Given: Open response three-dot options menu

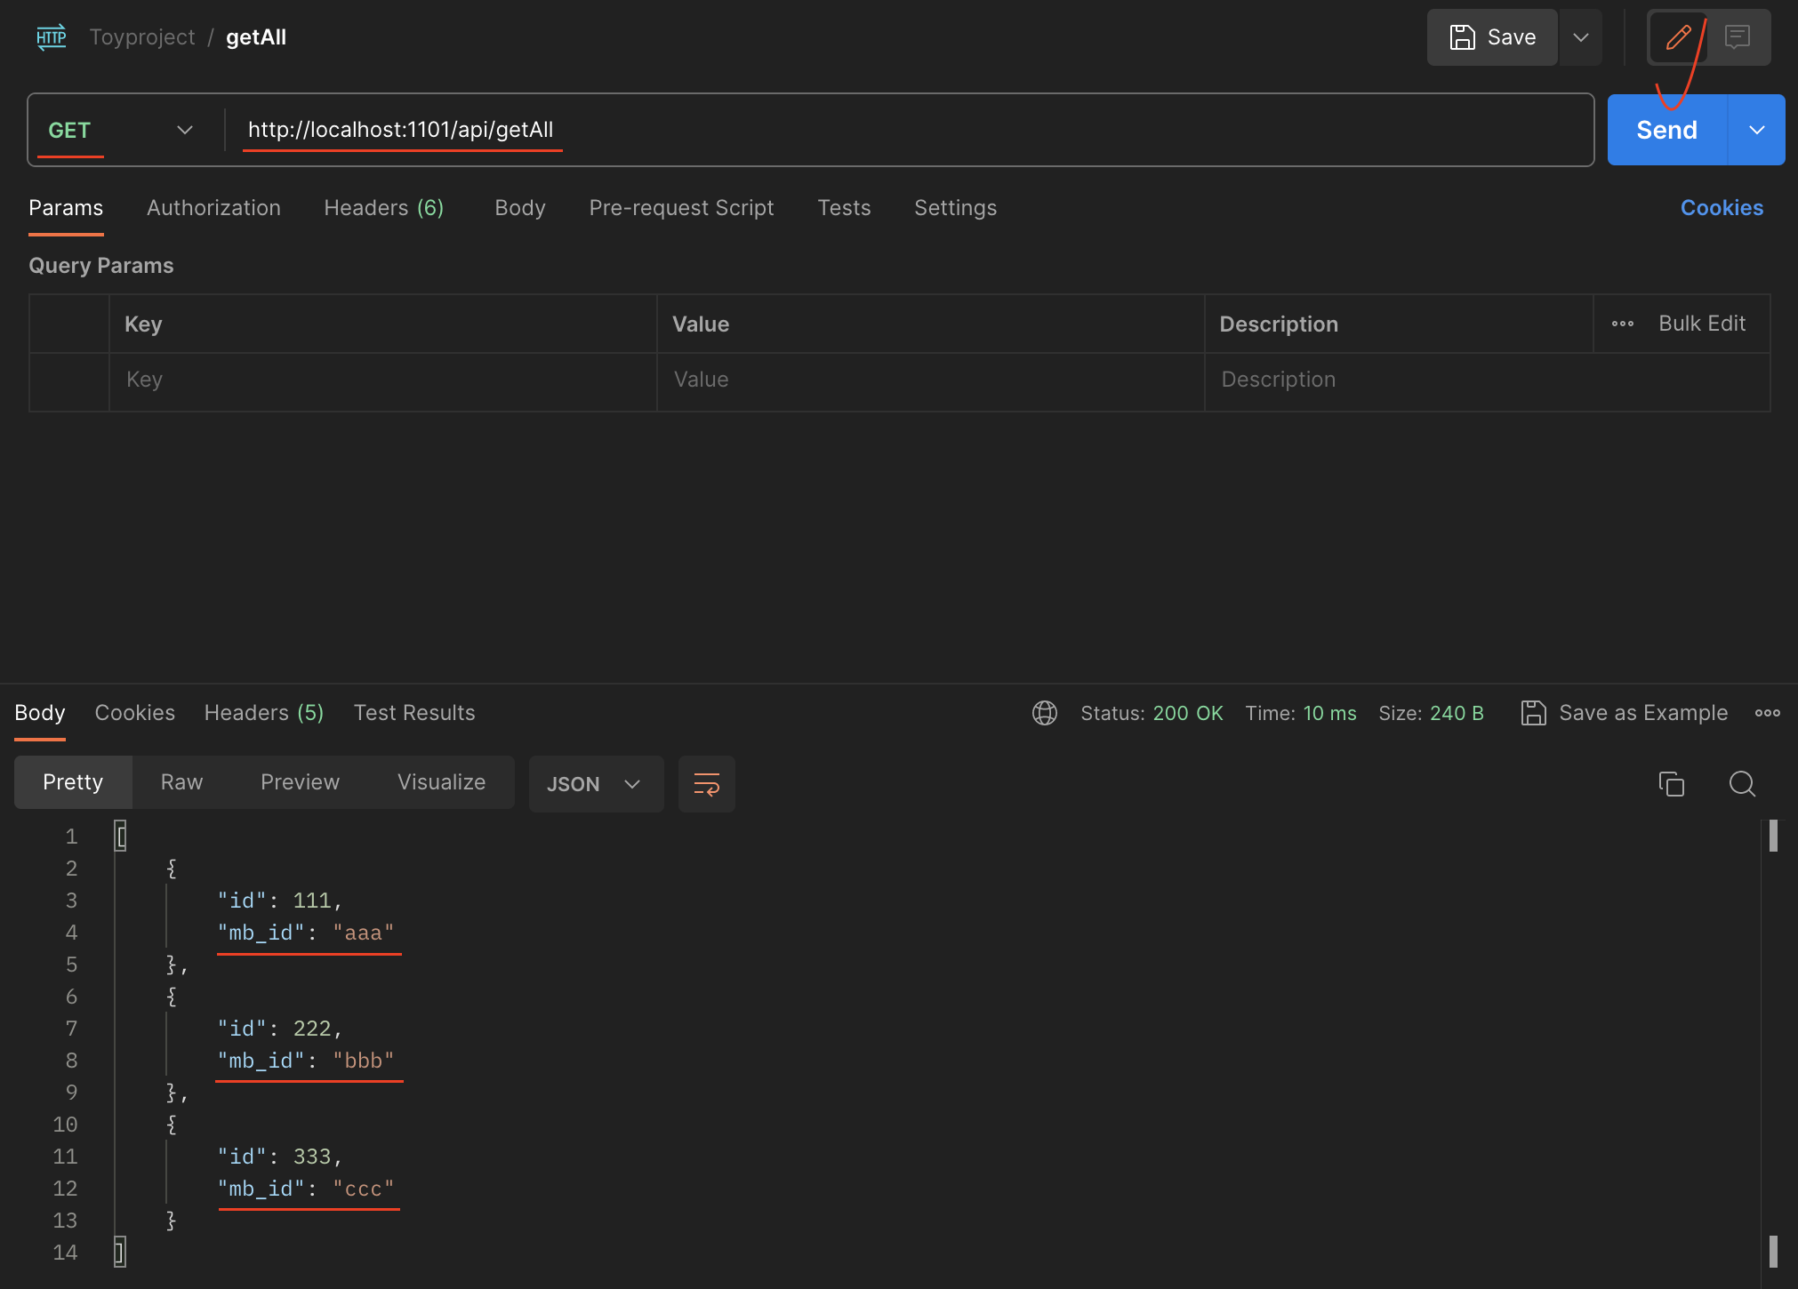Looking at the screenshot, I should coord(1767,713).
